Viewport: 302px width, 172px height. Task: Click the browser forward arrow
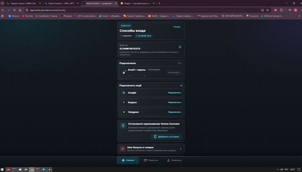point(8,10)
